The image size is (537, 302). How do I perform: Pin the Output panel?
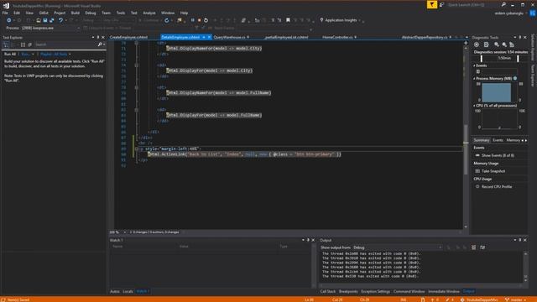pos(520,240)
